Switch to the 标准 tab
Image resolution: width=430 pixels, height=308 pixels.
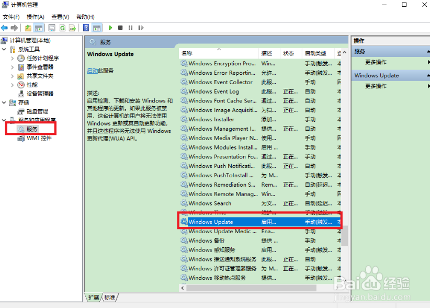pyautogui.click(x=110, y=297)
